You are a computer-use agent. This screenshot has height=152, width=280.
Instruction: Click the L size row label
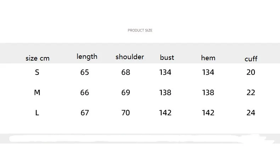tap(37, 113)
